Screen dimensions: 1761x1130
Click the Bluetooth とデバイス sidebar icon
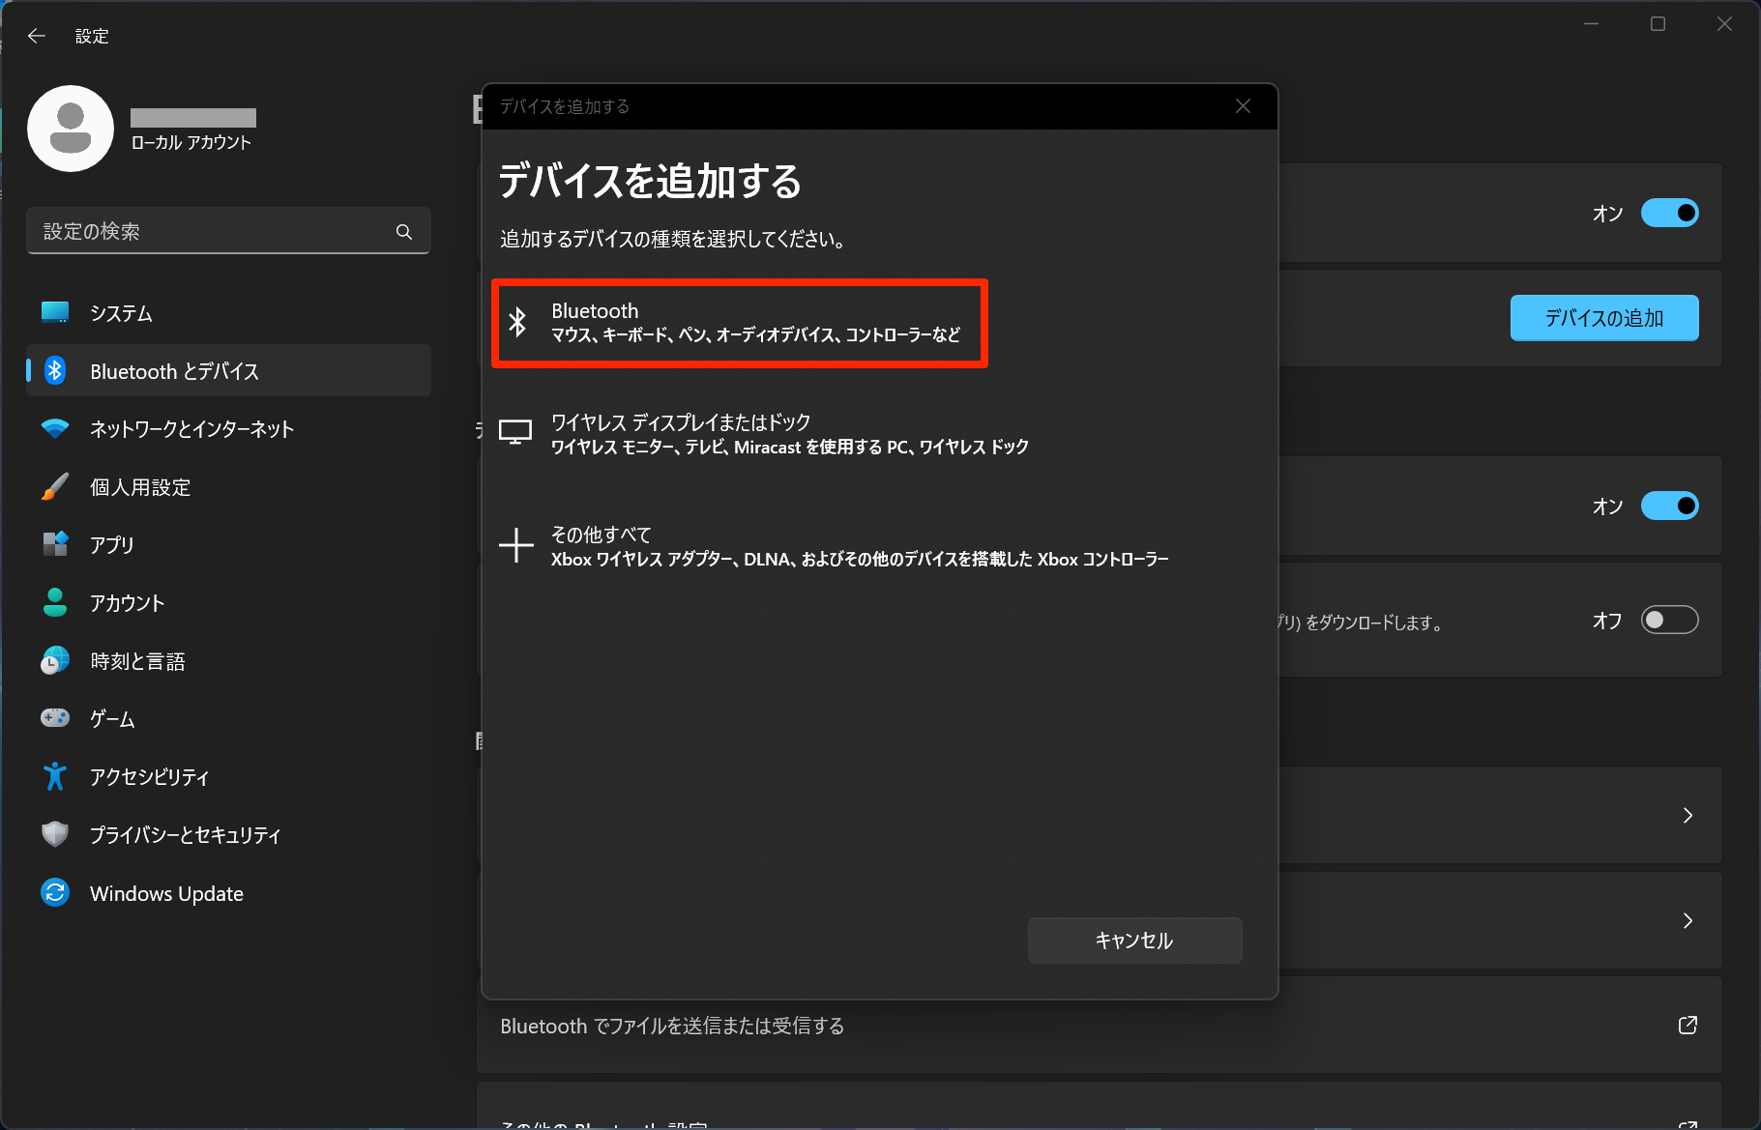pos(55,370)
